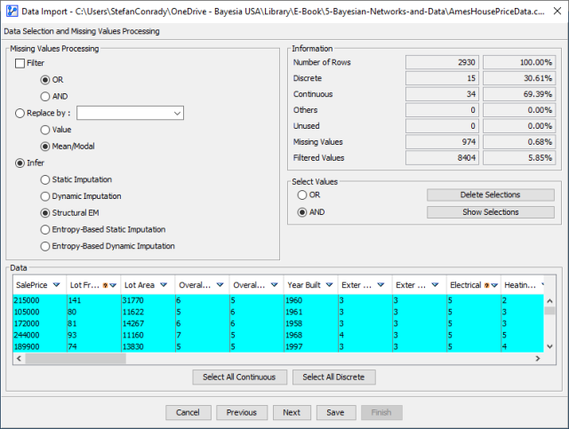Click the Delete Selections button

(x=491, y=195)
